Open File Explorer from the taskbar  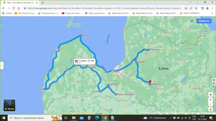point(74,118)
